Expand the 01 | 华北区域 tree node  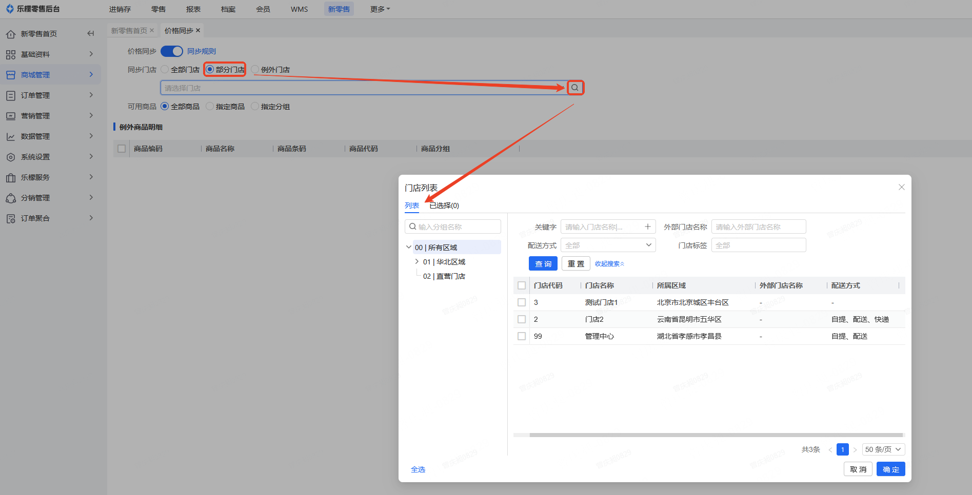[417, 261]
